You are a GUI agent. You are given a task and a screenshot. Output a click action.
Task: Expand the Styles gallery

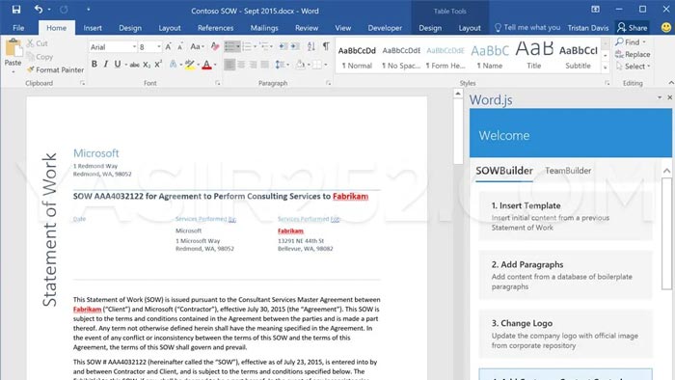[x=606, y=68]
